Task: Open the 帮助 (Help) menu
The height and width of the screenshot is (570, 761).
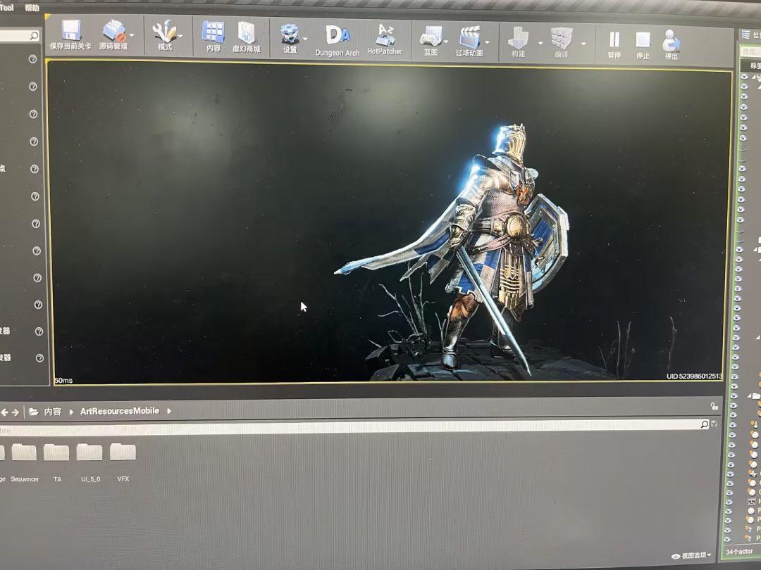Action: tap(32, 8)
